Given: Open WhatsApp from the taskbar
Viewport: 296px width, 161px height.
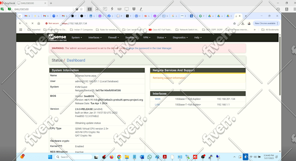Looking at the screenshot, I should tap(149, 157).
